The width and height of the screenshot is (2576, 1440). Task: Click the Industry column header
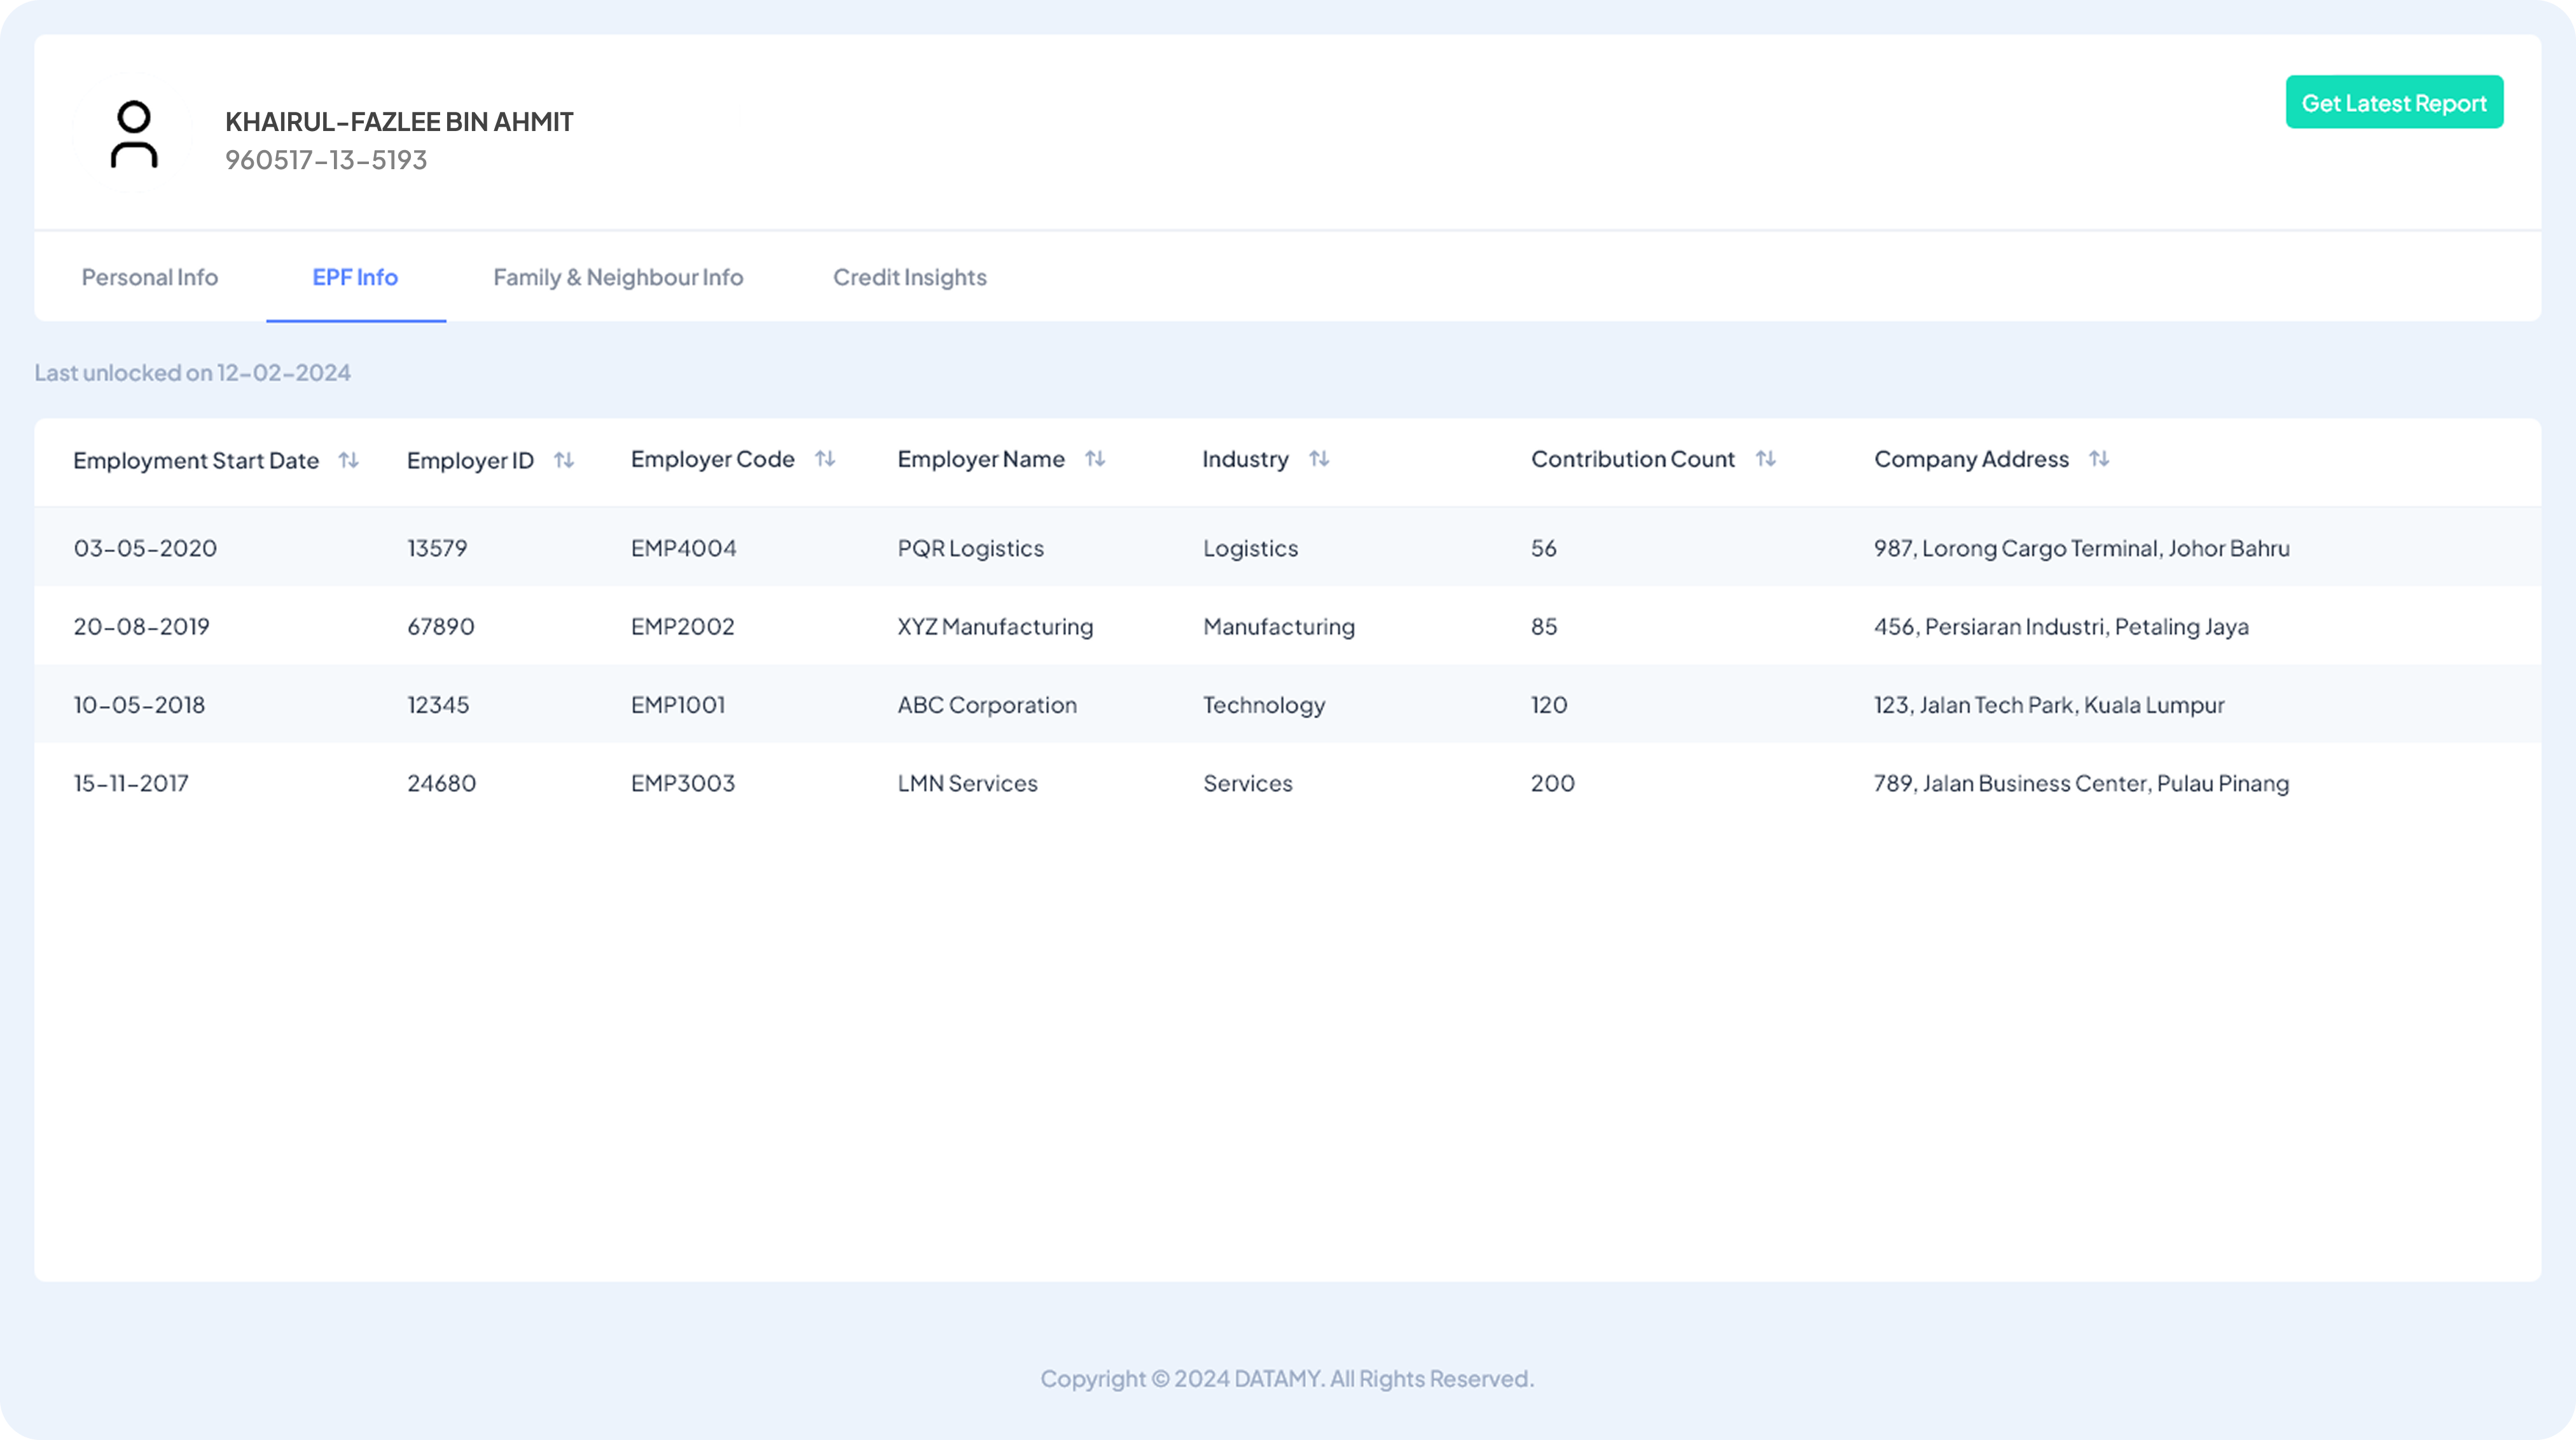pyautogui.click(x=1245, y=459)
